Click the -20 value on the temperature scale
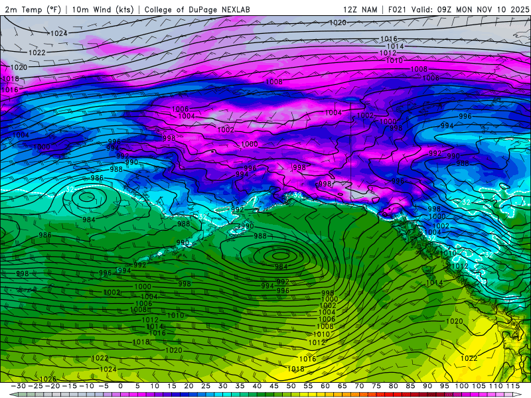The width and height of the screenshot is (531, 398). tap(52, 386)
